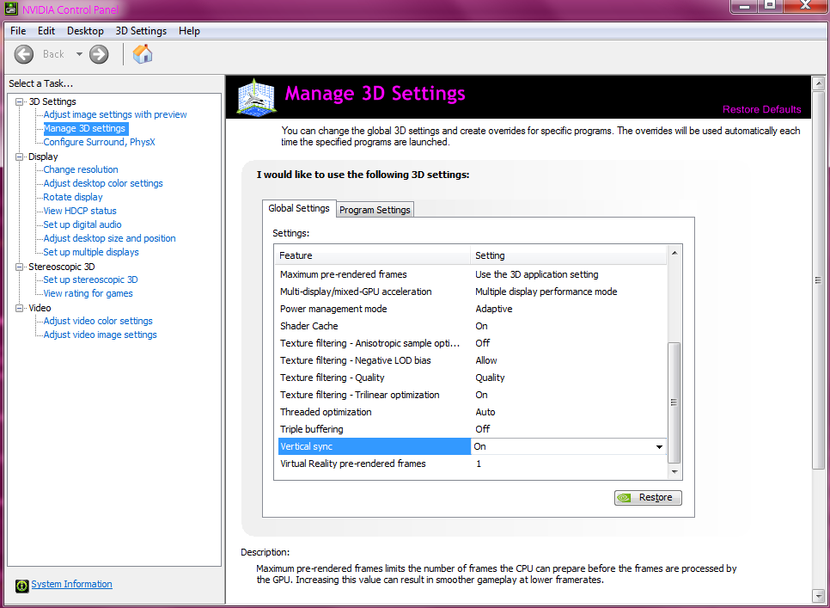The width and height of the screenshot is (830, 608).
Task: Open the File menu
Action: pos(18,31)
